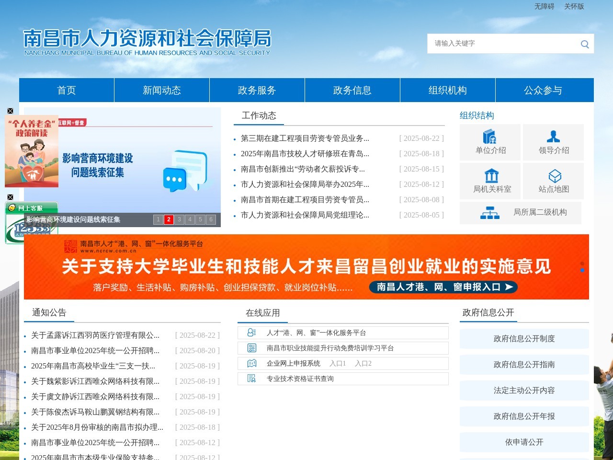
Task: Close the 个人养老金政策解读 floating ad
Action: [10, 110]
